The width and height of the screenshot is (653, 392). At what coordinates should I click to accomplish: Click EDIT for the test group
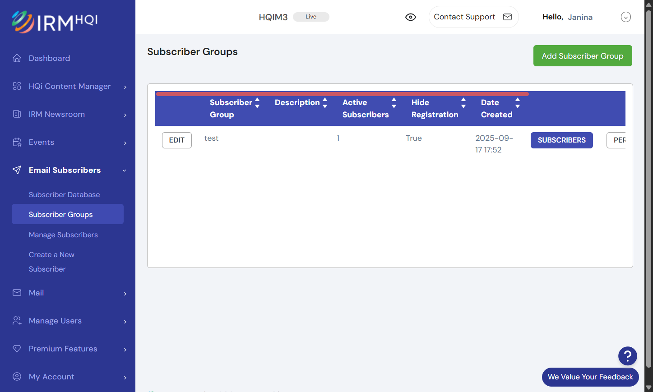pyautogui.click(x=177, y=140)
